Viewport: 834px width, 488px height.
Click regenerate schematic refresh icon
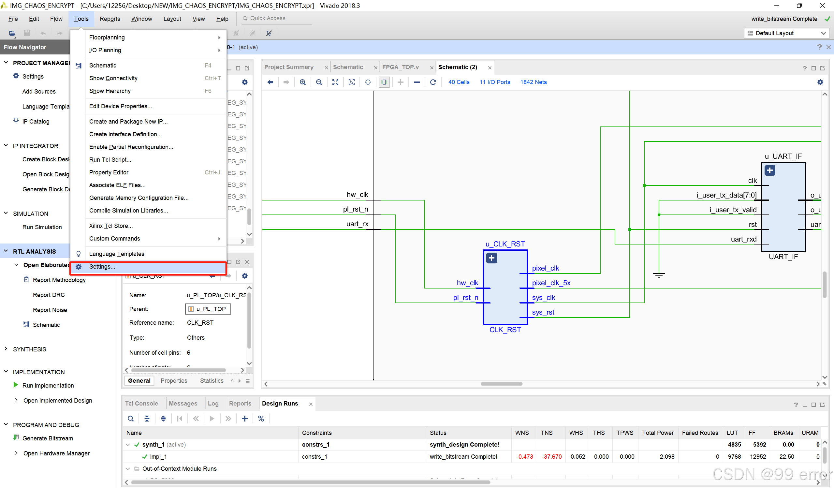tap(433, 82)
